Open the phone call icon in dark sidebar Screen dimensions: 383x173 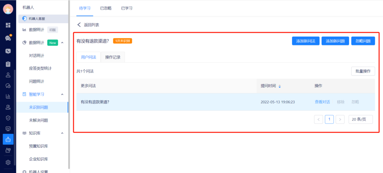[8, 51]
